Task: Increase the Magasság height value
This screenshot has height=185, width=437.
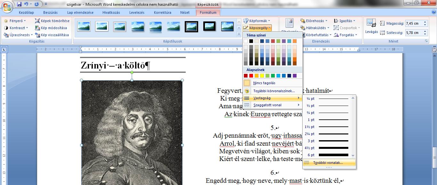Action: point(425,22)
